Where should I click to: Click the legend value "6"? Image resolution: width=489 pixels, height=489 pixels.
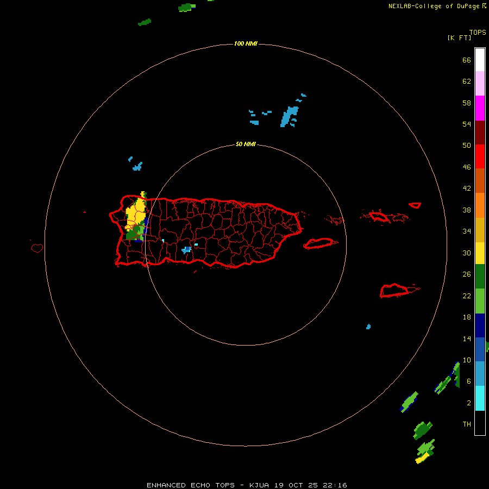[468, 381]
